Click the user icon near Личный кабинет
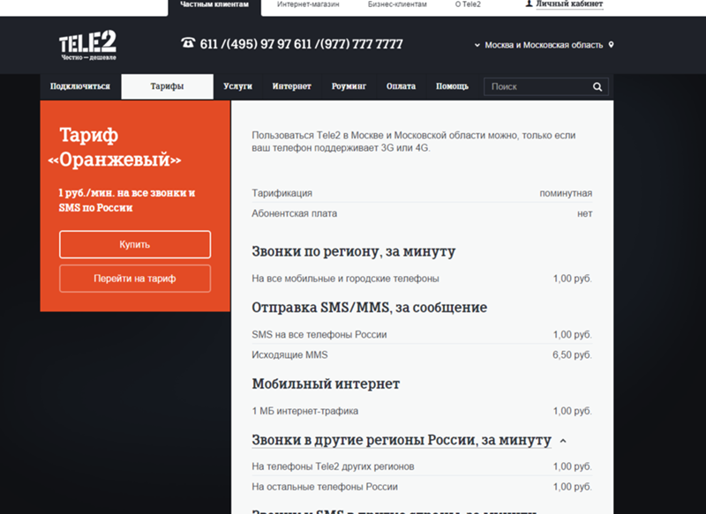Viewport: 706px width, 514px height. coord(529,4)
